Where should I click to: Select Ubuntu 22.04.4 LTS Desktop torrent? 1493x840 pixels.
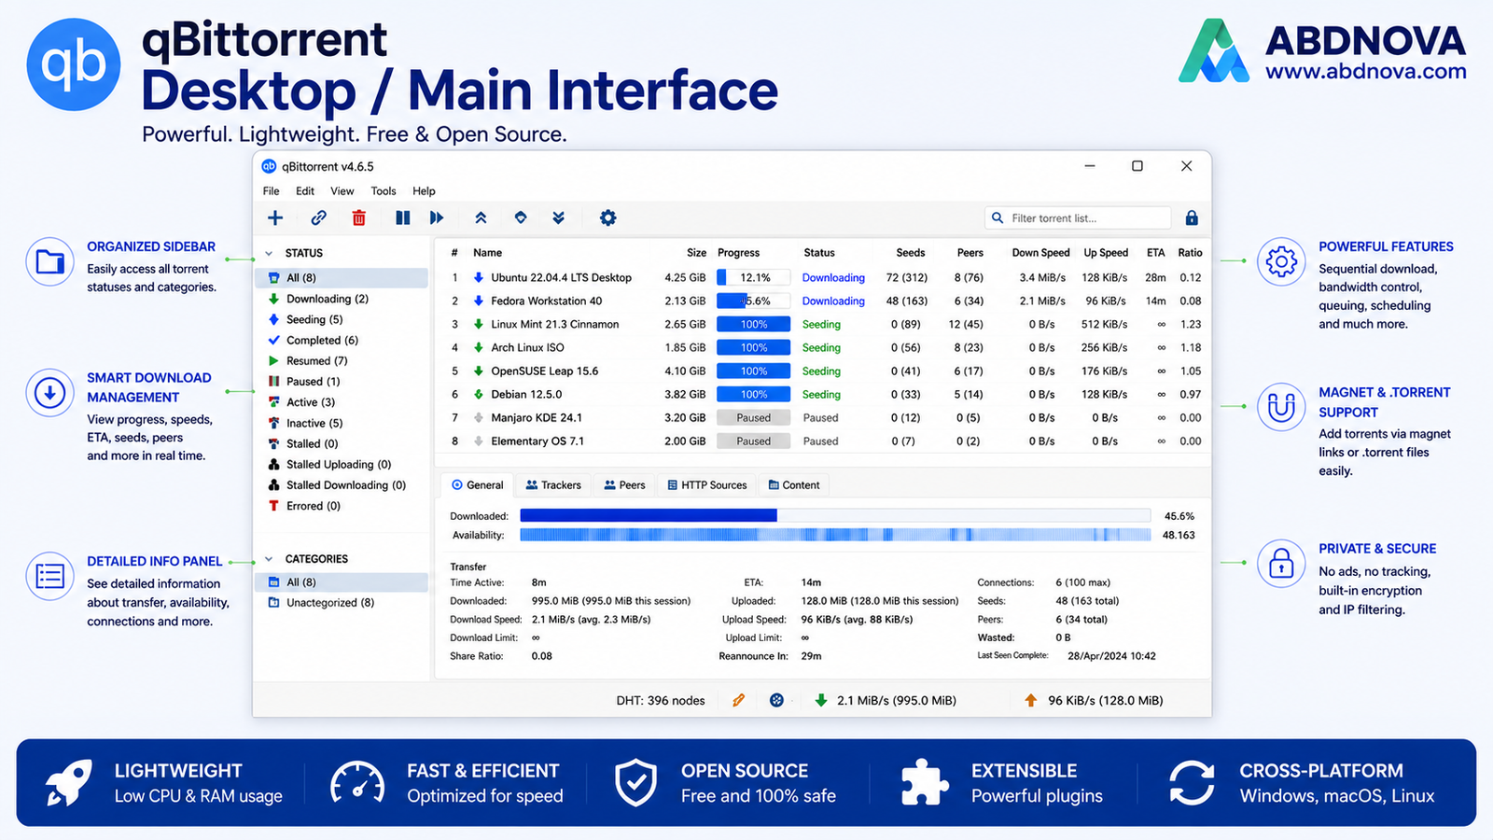tap(825, 277)
